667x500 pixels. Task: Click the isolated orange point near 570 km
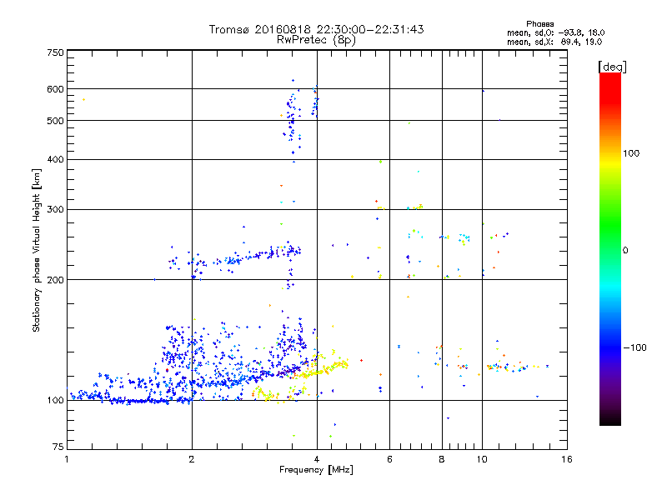point(84,99)
